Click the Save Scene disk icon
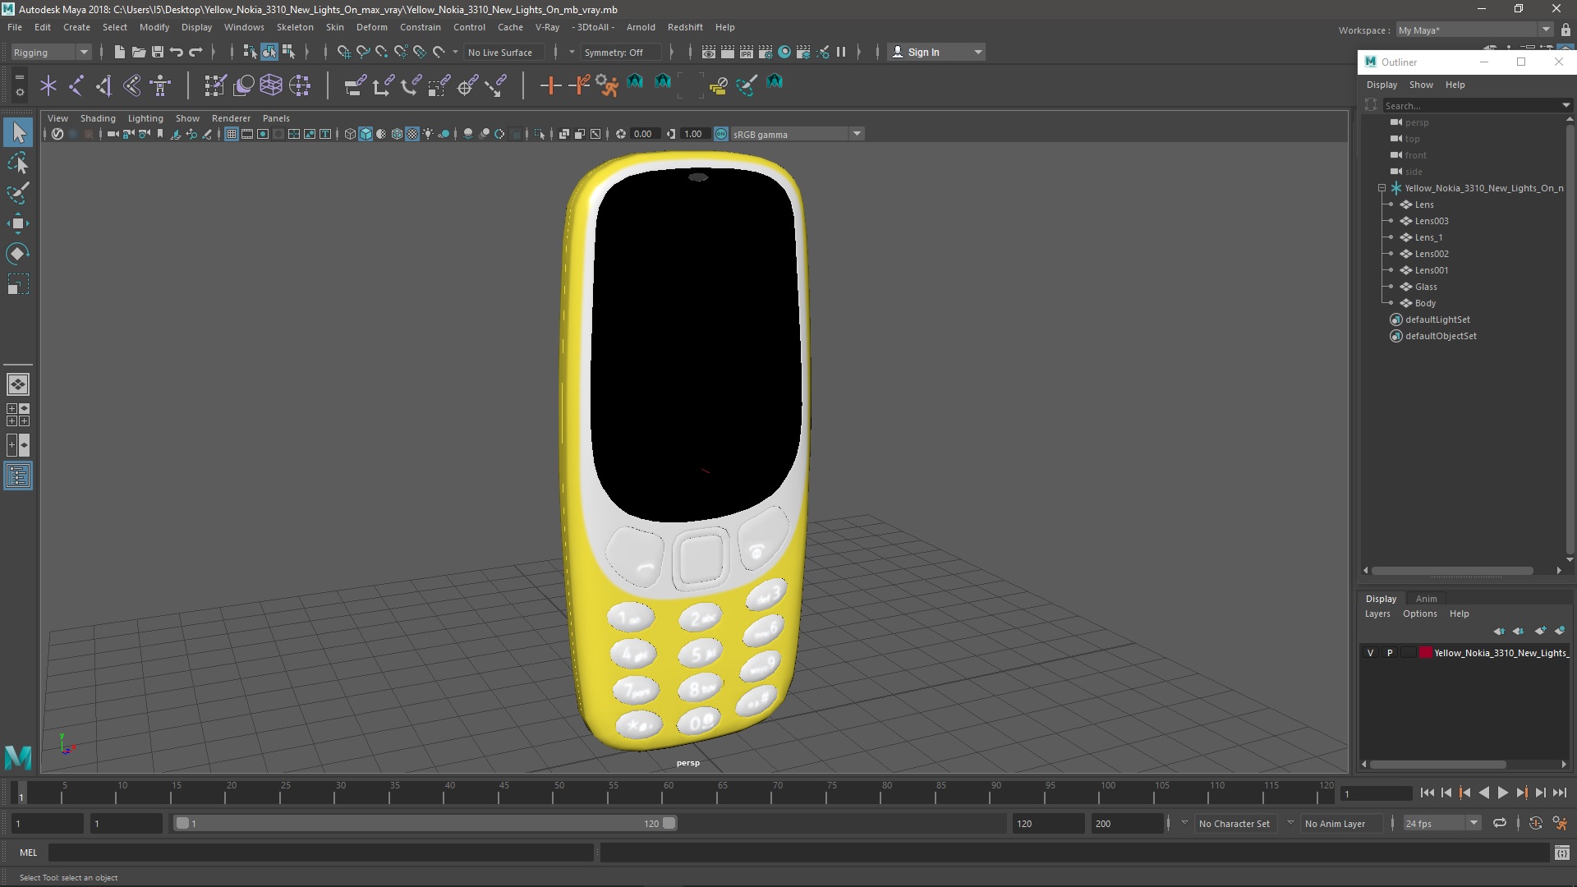The height and width of the screenshot is (887, 1577). (157, 52)
